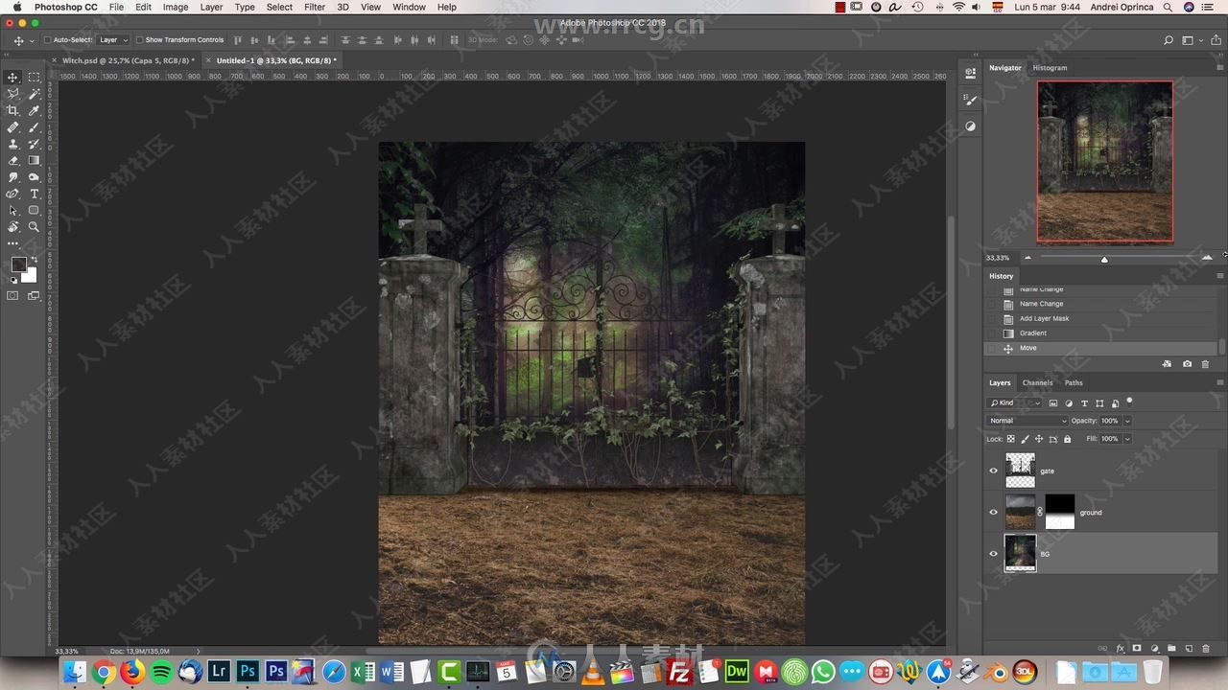Open the Navigator panel options menu
This screenshot has height=690, width=1228.
pos(1219,68)
